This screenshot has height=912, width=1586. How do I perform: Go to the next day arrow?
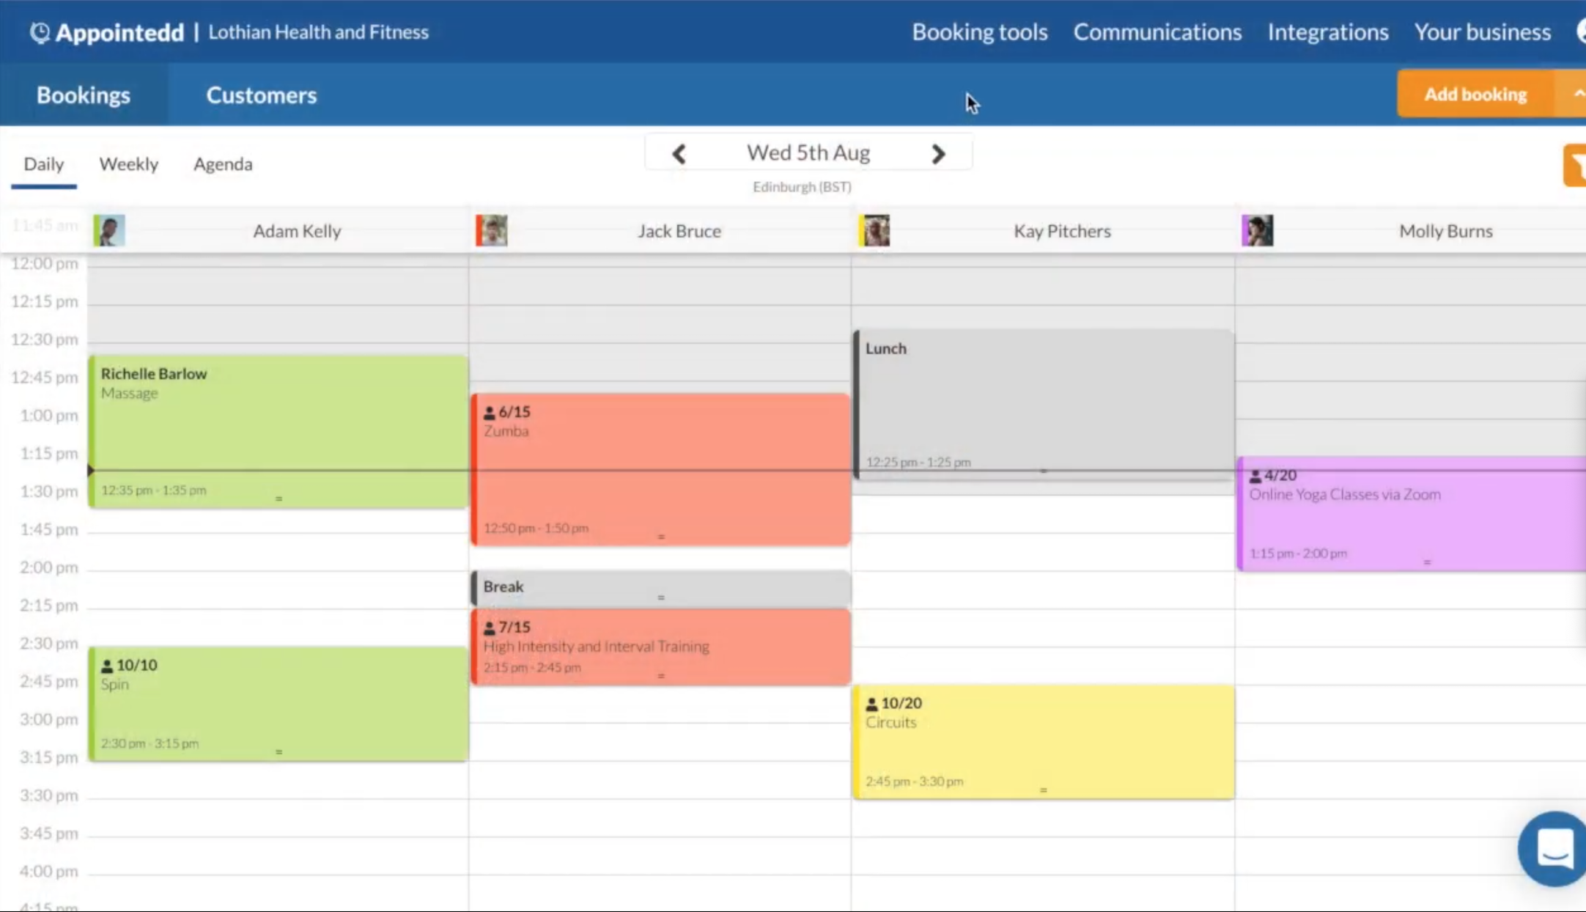[x=938, y=153]
